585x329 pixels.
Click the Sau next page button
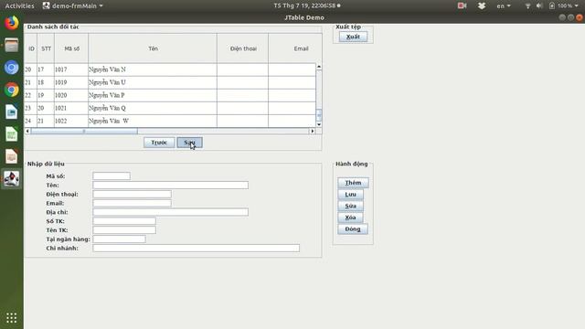pos(189,143)
